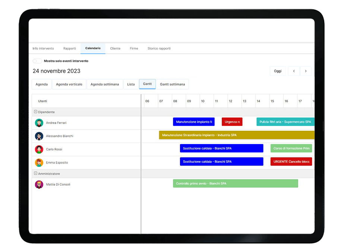Click Alessandro Bianchi's avatar icon

coord(39,136)
